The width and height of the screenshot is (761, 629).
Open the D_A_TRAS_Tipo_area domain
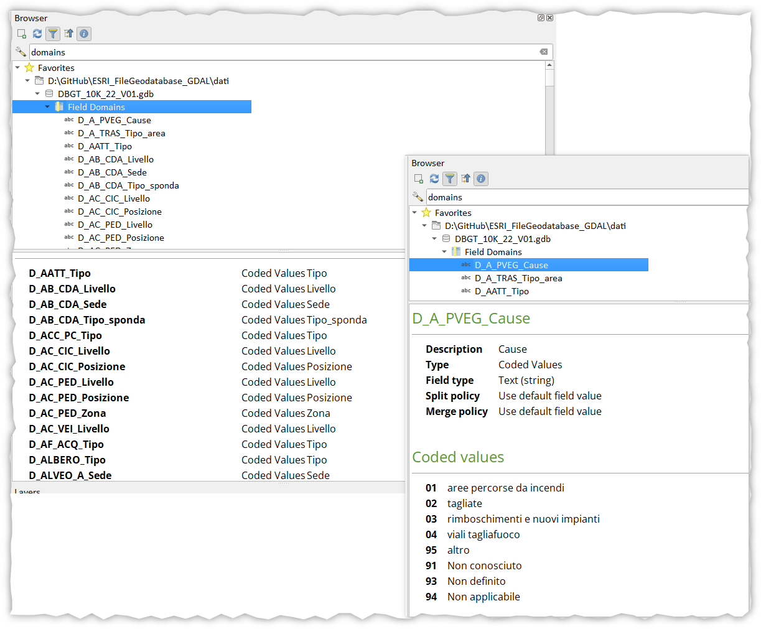[x=122, y=133]
